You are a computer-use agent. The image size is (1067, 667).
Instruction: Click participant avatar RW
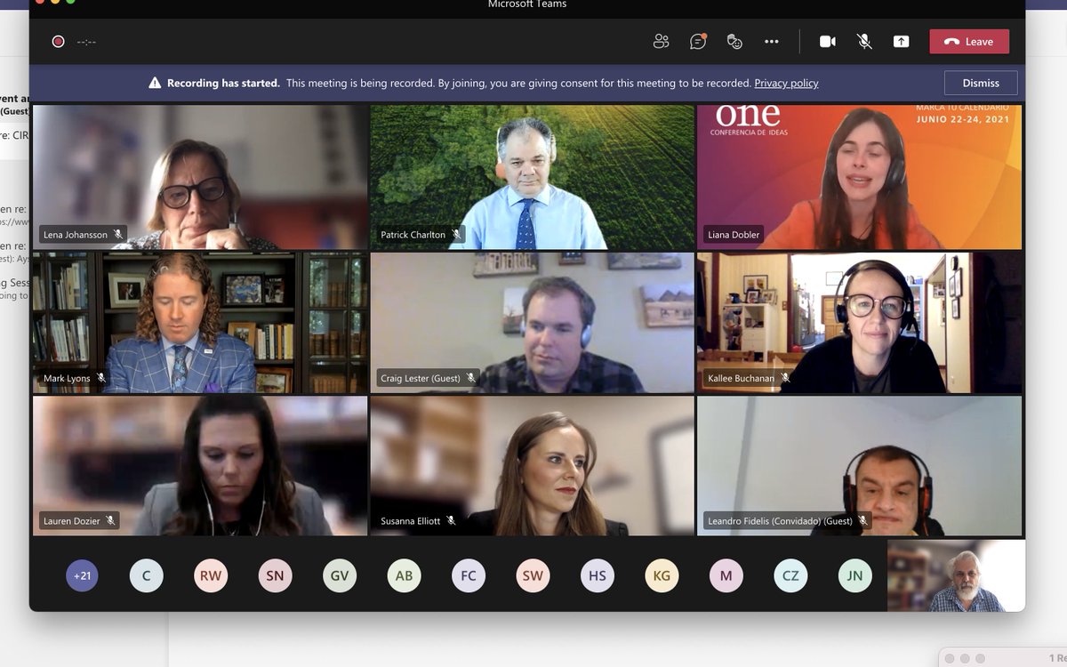(211, 575)
